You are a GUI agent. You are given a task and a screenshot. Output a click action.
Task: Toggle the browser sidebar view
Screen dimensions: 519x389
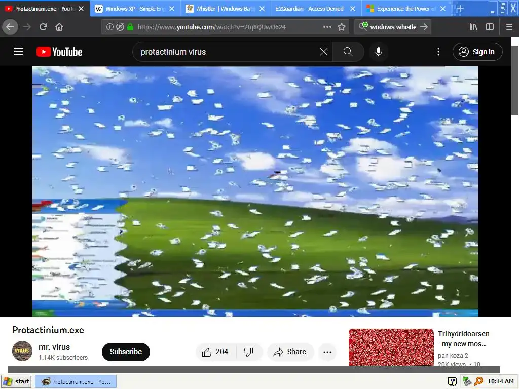point(490,27)
